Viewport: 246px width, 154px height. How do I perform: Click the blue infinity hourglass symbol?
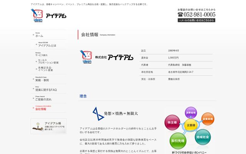tap(98, 114)
